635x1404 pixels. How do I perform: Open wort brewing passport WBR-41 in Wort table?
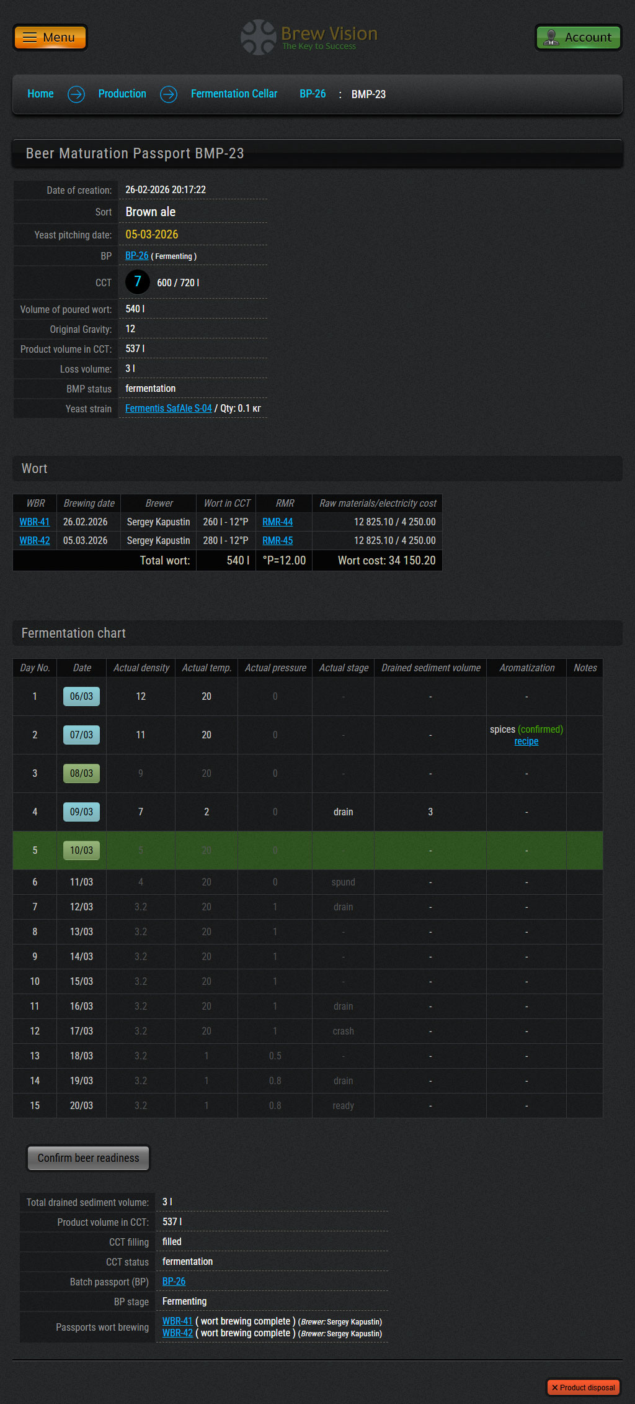point(35,522)
